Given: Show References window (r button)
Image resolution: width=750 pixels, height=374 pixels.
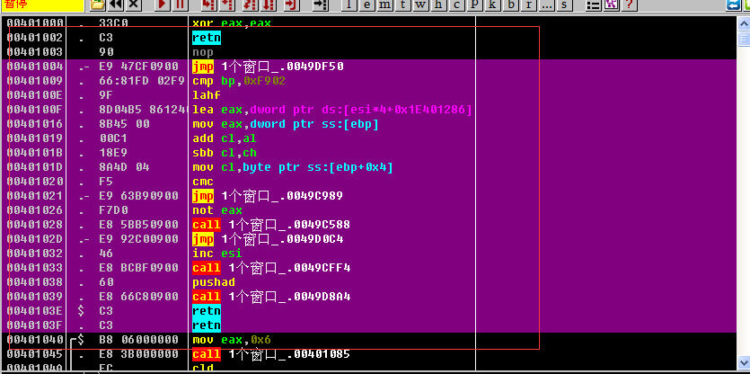Looking at the screenshot, I should [x=528, y=4].
